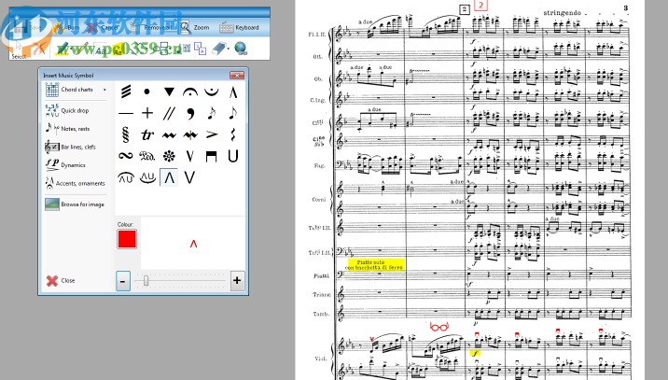Image resolution: width=668 pixels, height=380 pixels.
Task: Select the pedal release asterisk symbol
Action: click(169, 156)
